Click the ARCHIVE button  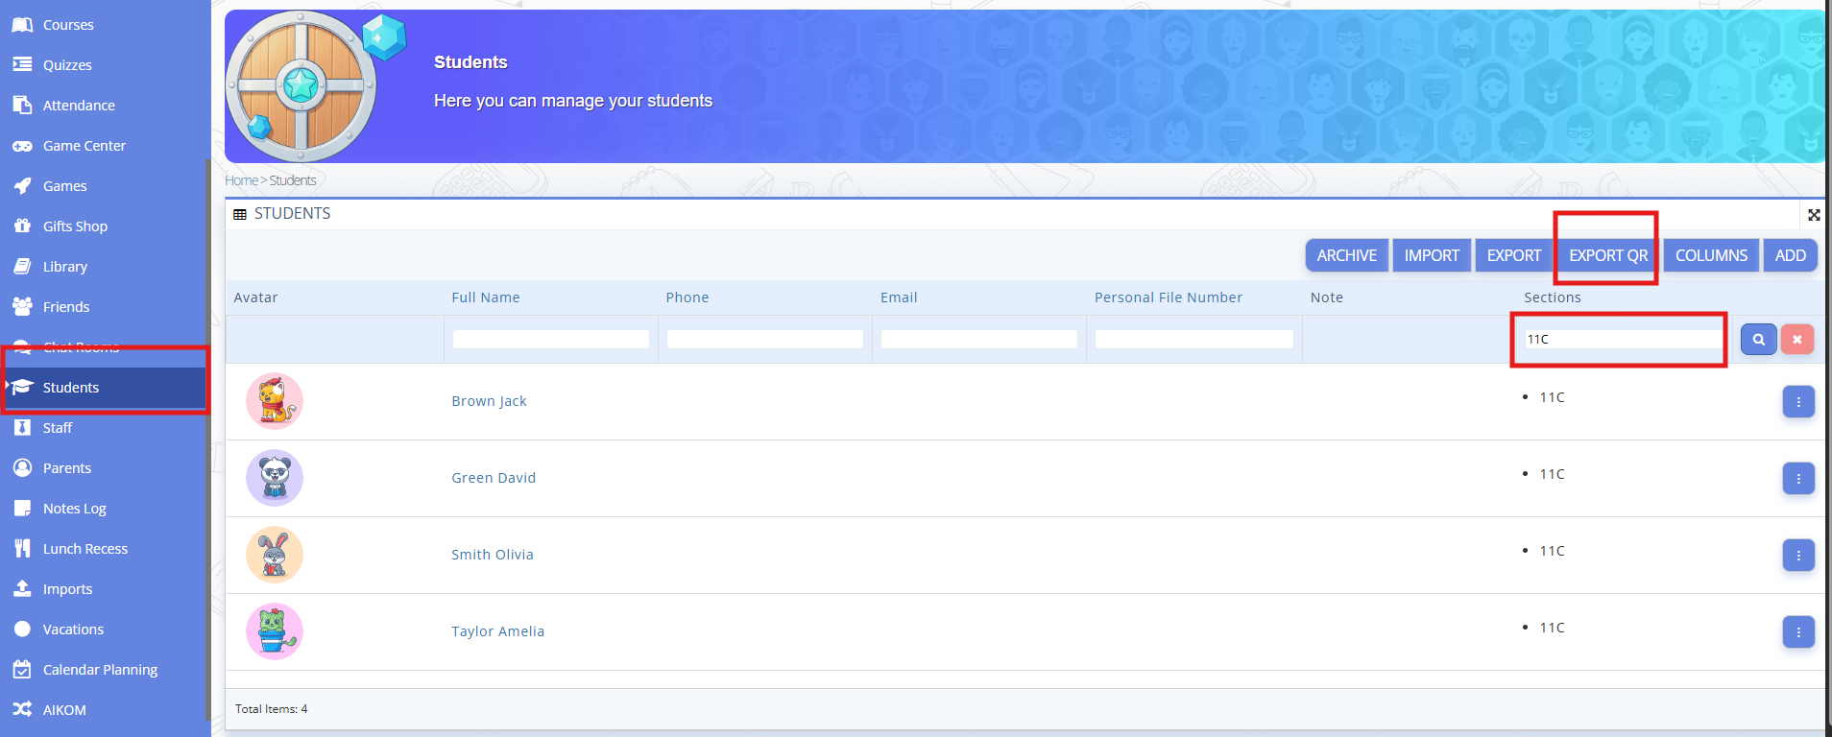(x=1346, y=256)
